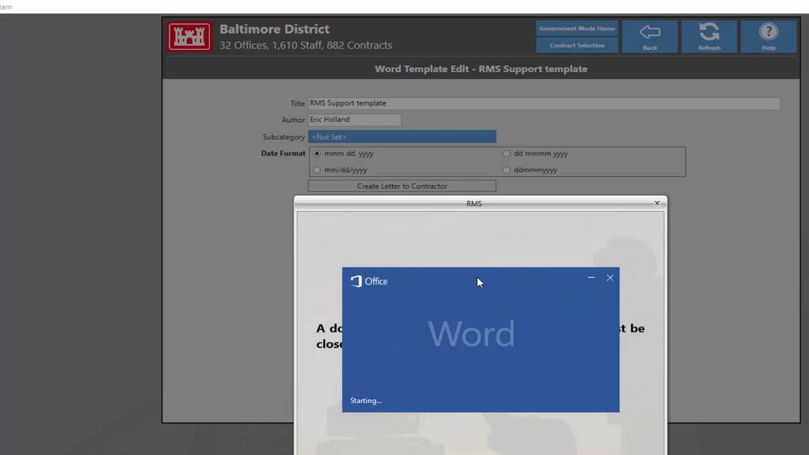Open the Subcategory <Not Set> dropdown

(x=402, y=136)
